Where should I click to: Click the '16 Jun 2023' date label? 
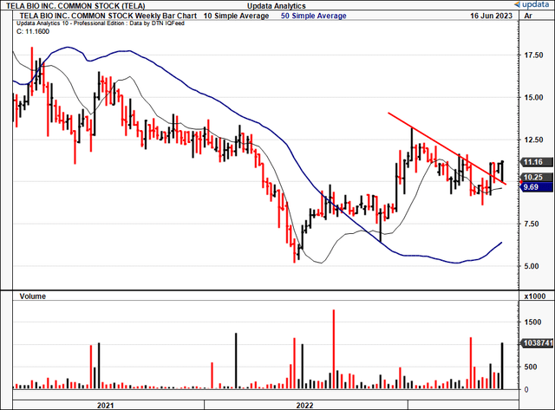pyautogui.click(x=492, y=16)
